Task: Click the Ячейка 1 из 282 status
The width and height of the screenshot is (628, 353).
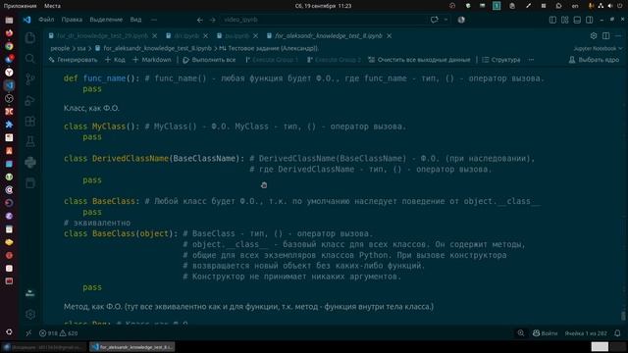Action: tap(586, 333)
